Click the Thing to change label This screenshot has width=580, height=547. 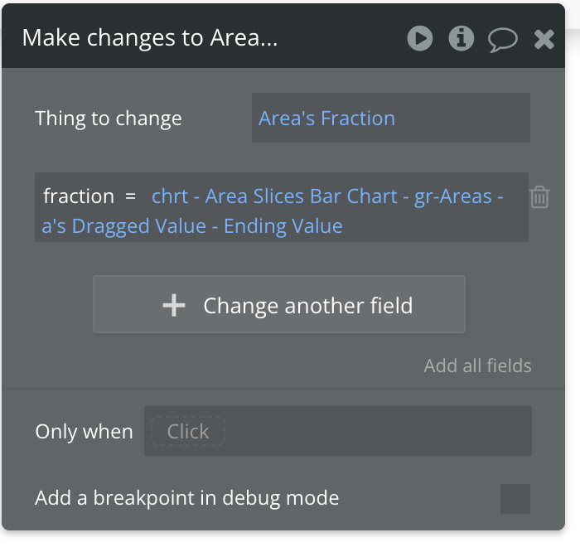(109, 119)
